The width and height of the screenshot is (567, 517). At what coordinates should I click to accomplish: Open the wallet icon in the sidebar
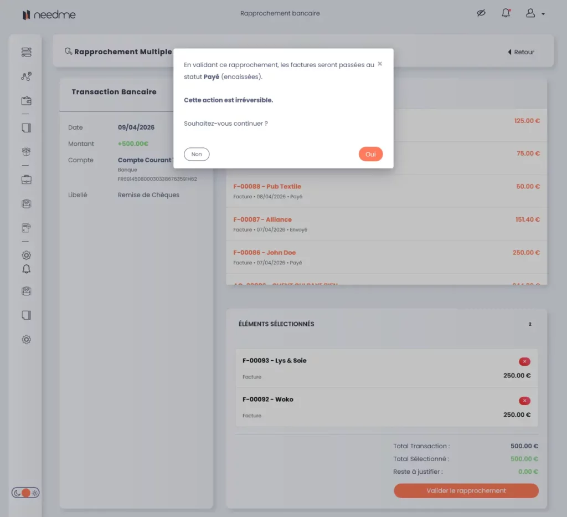pyautogui.click(x=26, y=101)
